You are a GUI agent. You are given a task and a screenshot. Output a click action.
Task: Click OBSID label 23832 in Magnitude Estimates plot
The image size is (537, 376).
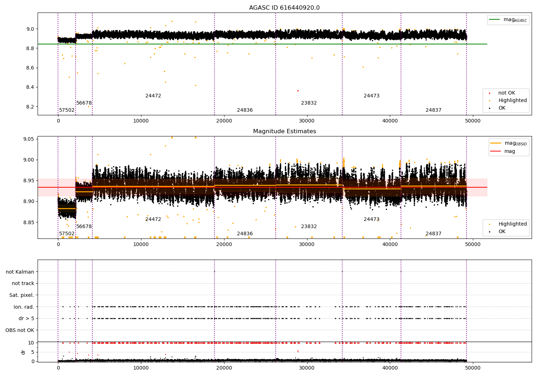pyautogui.click(x=309, y=227)
